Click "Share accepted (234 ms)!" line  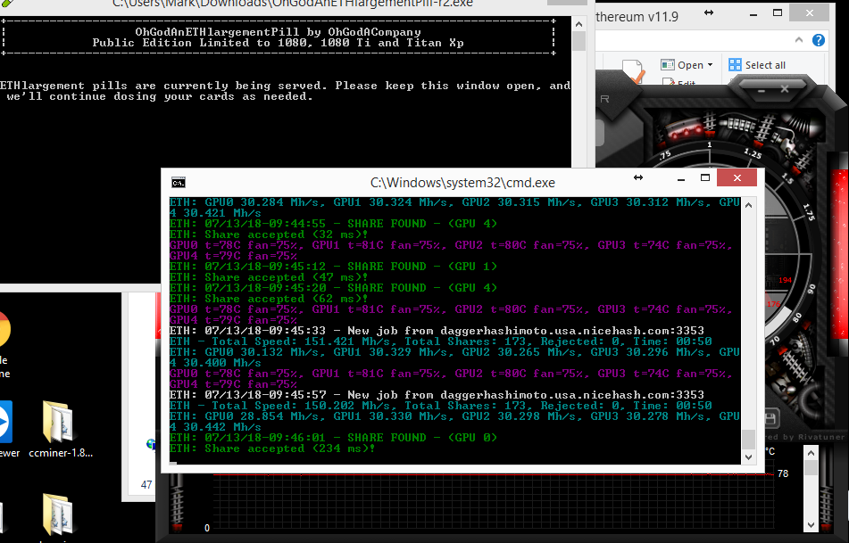coord(272,448)
